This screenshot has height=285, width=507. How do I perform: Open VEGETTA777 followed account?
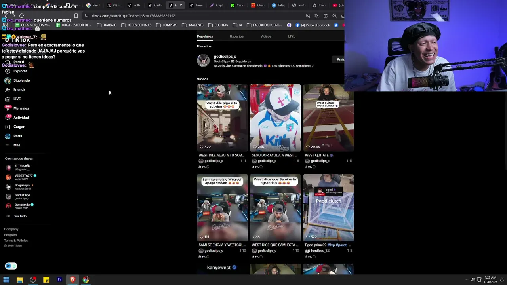pyautogui.click(x=21, y=177)
